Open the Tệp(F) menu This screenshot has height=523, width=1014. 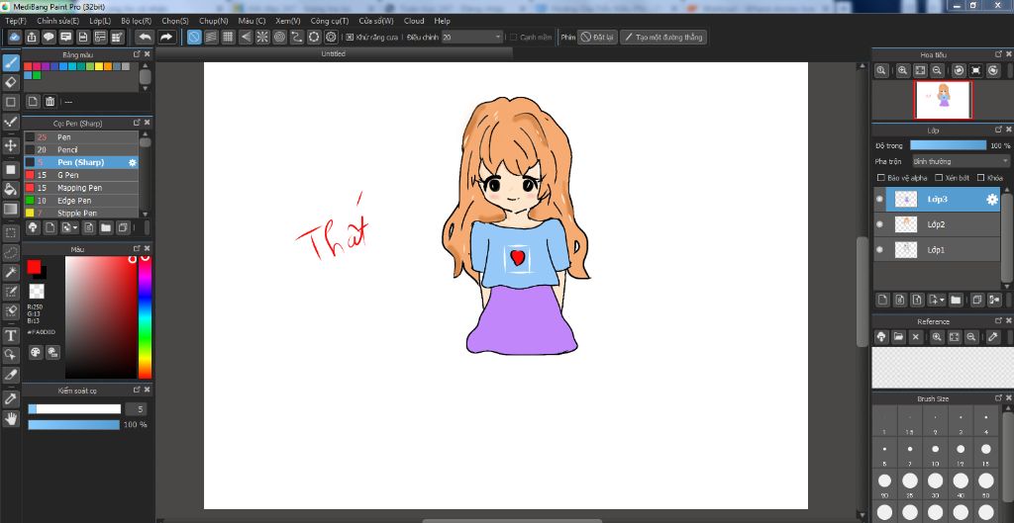[x=16, y=21]
